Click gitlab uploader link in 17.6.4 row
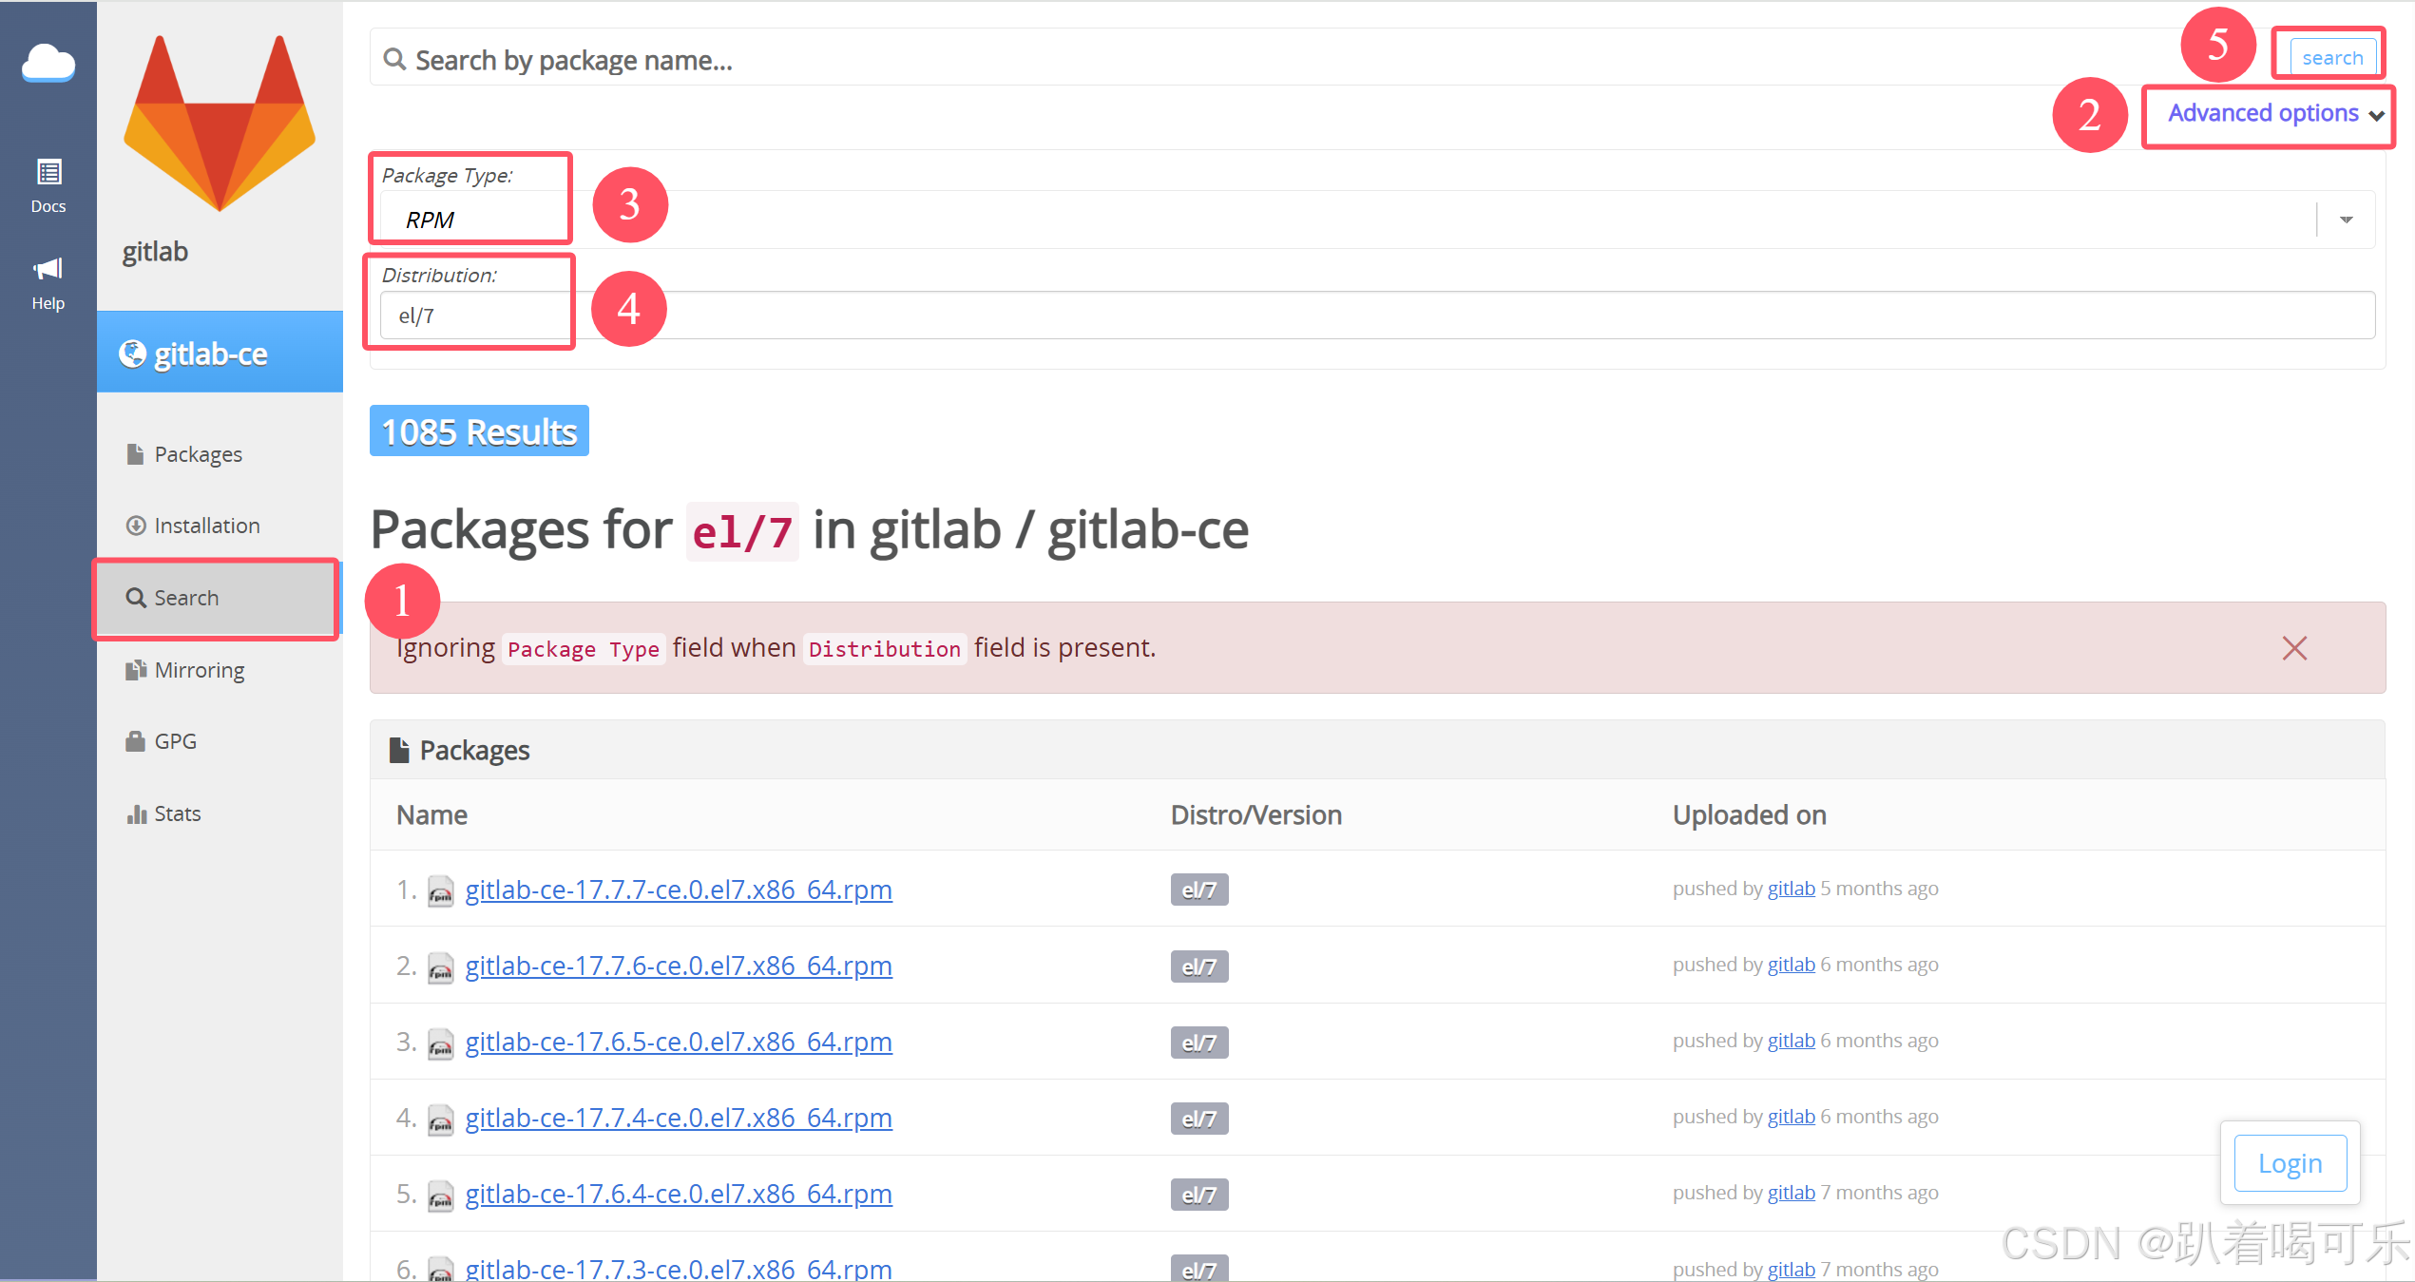Screen dimensions: 2415x1282 pyautogui.click(x=1791, y=1193)
